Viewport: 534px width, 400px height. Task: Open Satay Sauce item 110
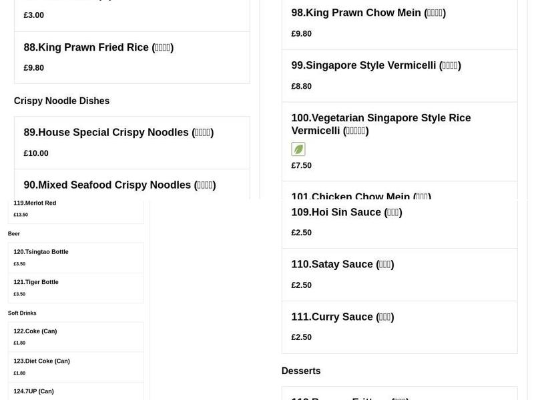pyautogui.click(x=342, y=264)
